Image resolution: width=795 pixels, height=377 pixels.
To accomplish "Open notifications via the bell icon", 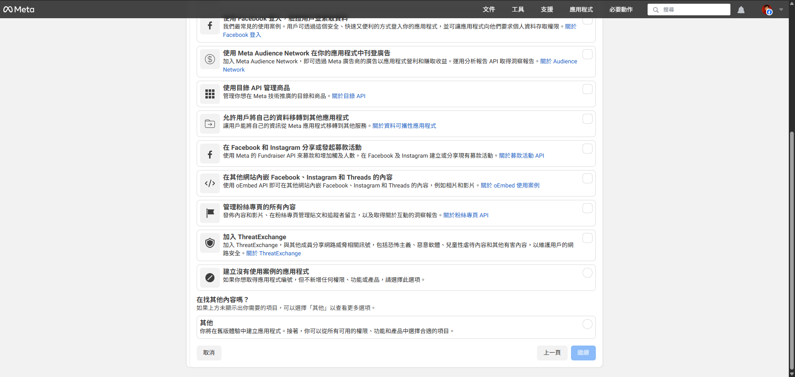I will 741,10.
